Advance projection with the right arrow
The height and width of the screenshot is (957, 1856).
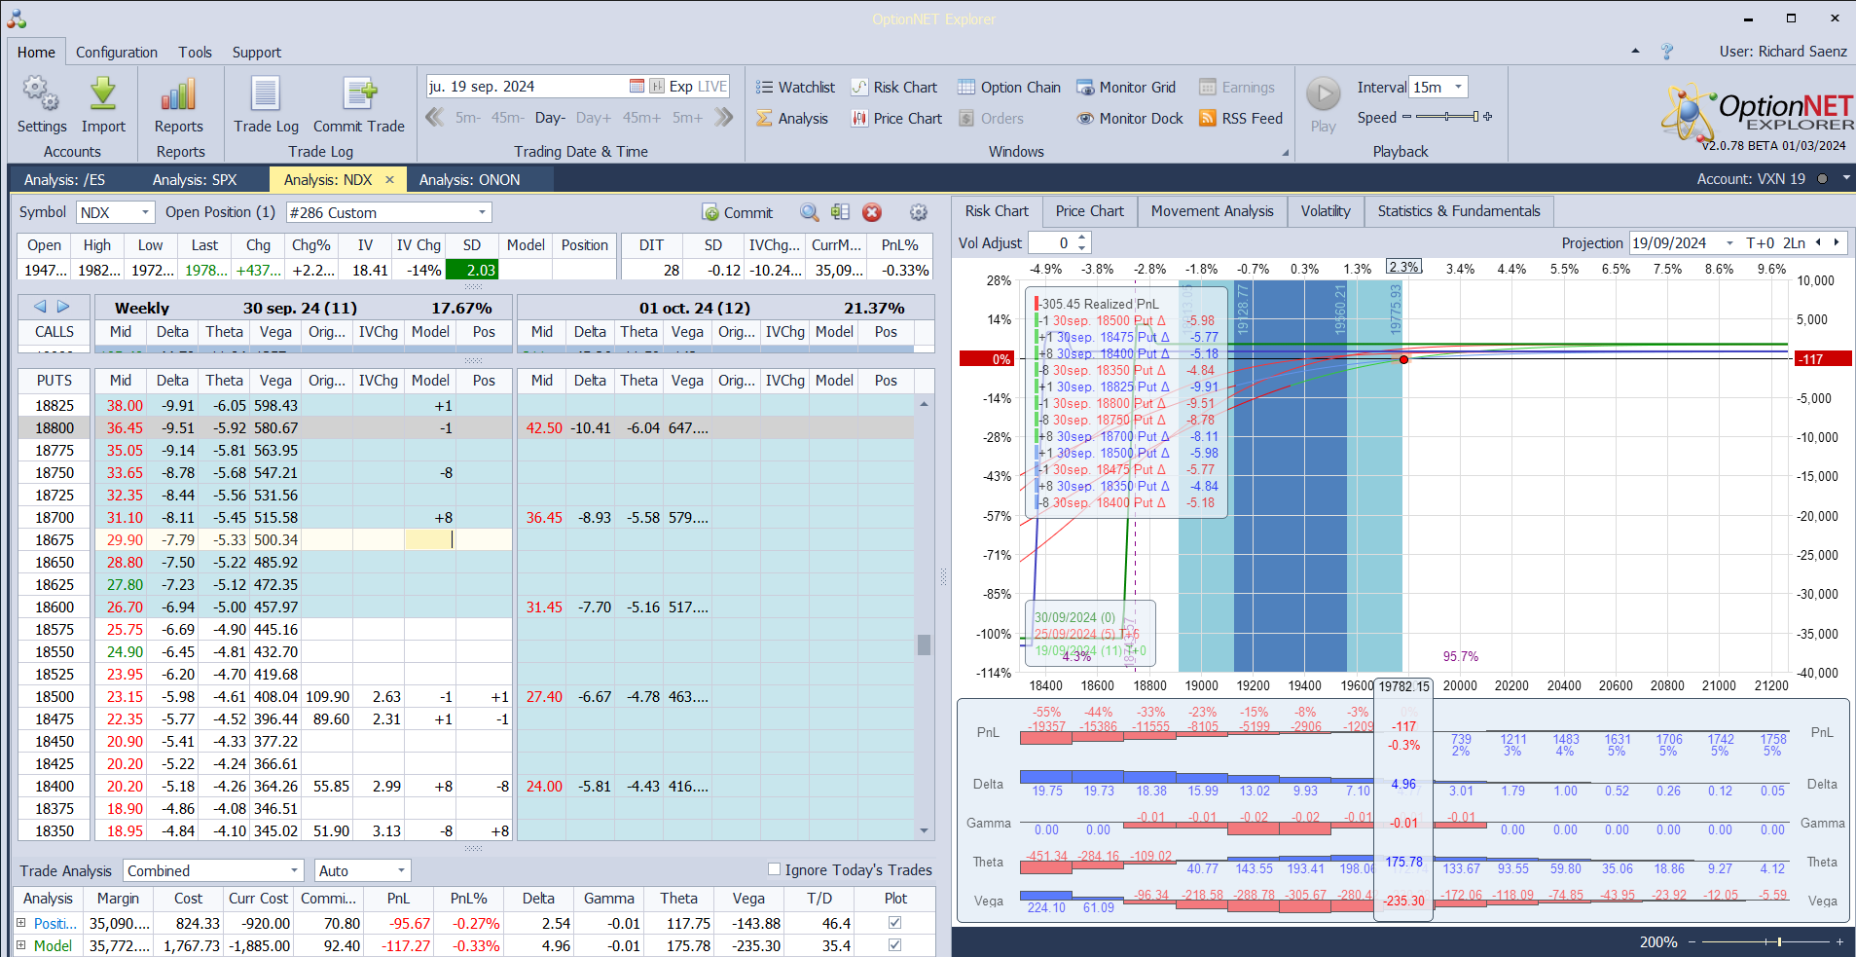[x=1837, y=243]
